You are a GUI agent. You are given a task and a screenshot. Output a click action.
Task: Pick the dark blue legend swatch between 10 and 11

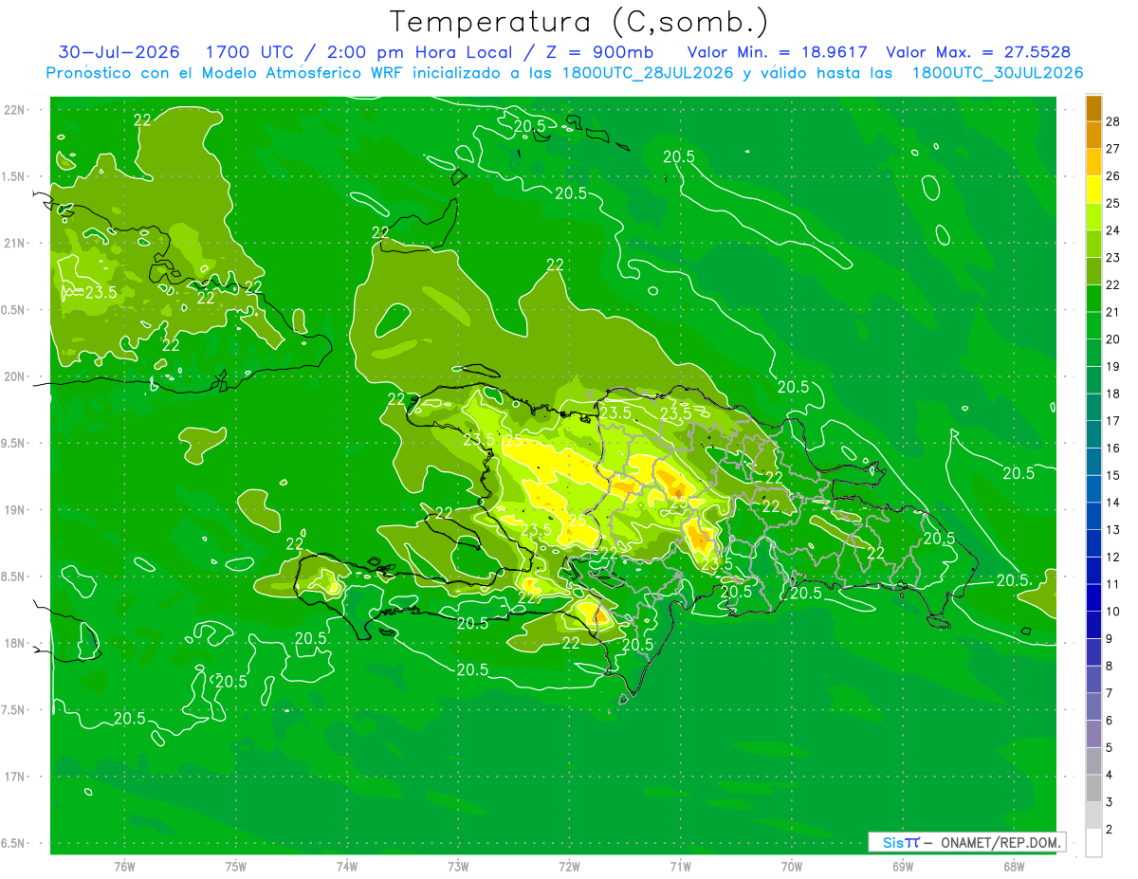1093,597
